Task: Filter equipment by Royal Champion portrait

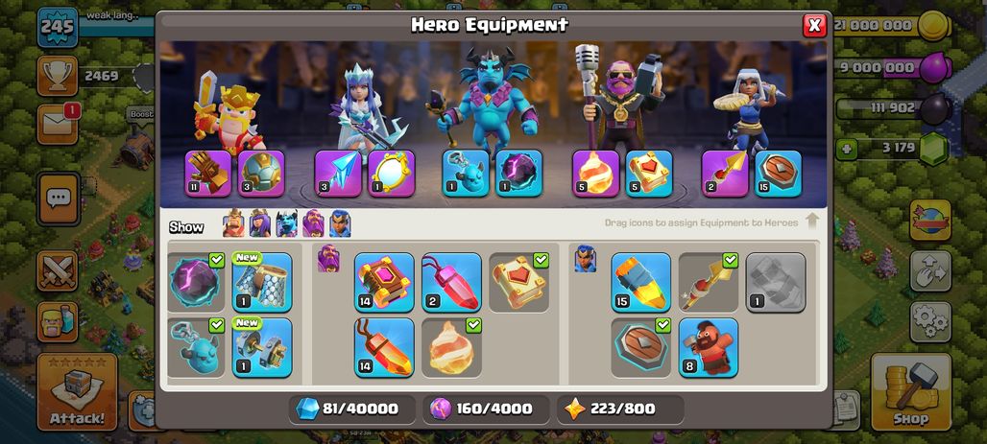Action: click(340, 223)
